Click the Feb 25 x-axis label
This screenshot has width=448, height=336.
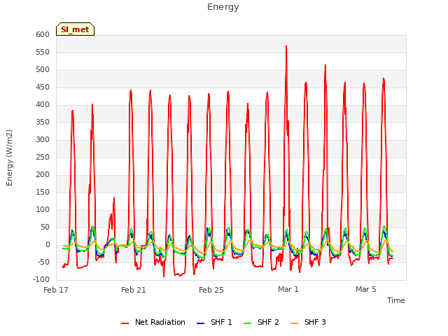[211, 290]
